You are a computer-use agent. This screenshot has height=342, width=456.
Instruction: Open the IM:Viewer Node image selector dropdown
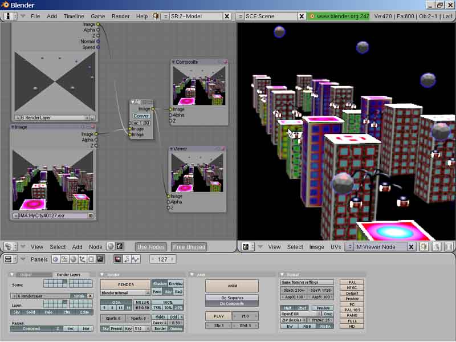[x=349, y=247]
